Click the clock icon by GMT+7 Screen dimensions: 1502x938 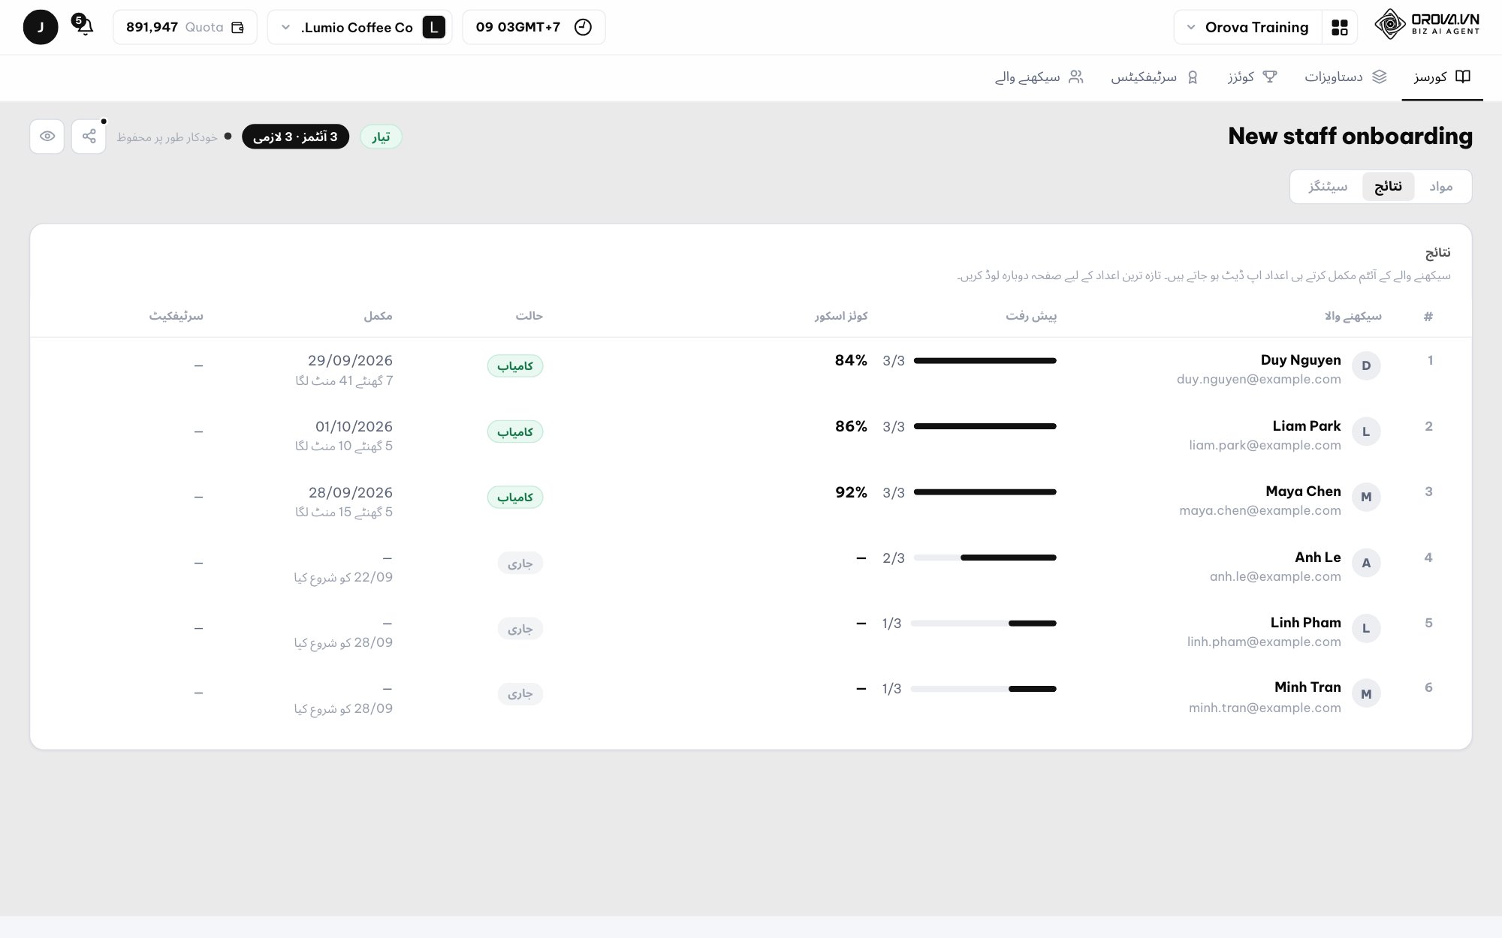(x=583, y=27)
